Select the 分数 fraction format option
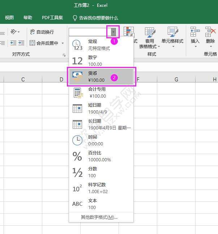 coord(101,172)
